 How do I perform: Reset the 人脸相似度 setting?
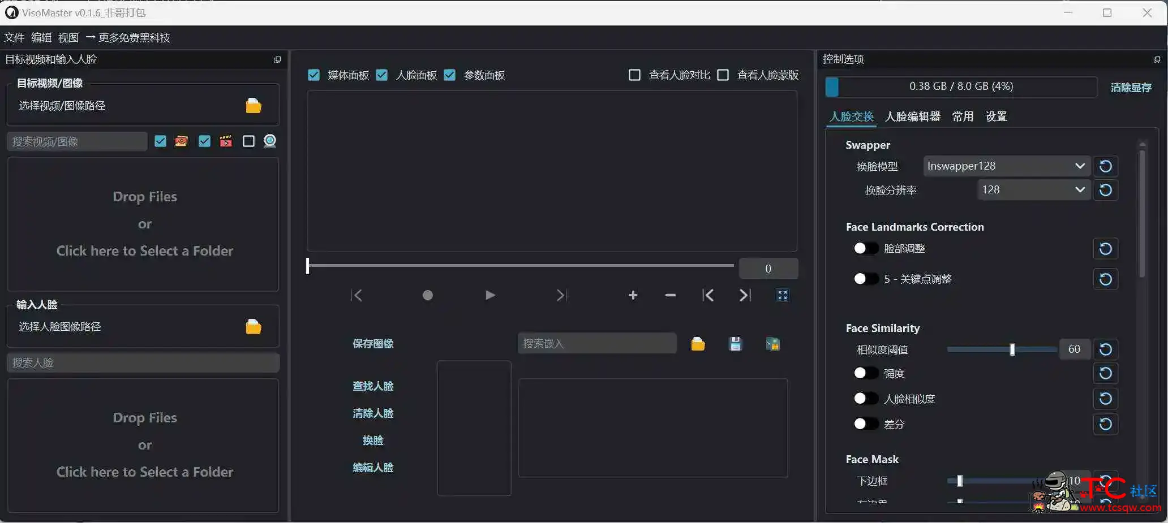(1105, 399)
